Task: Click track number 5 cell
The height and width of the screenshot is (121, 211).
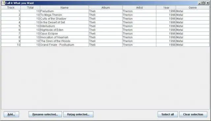Action: click(x=11, y=26)
